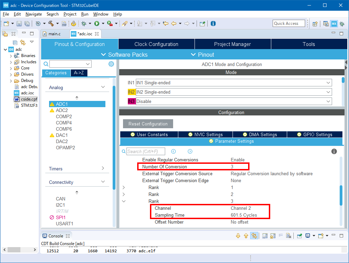Image resolution: width=349 pixels, height=263 pixels.
Task: Switch to the Tools tab
Action: (x=309, y=44)
